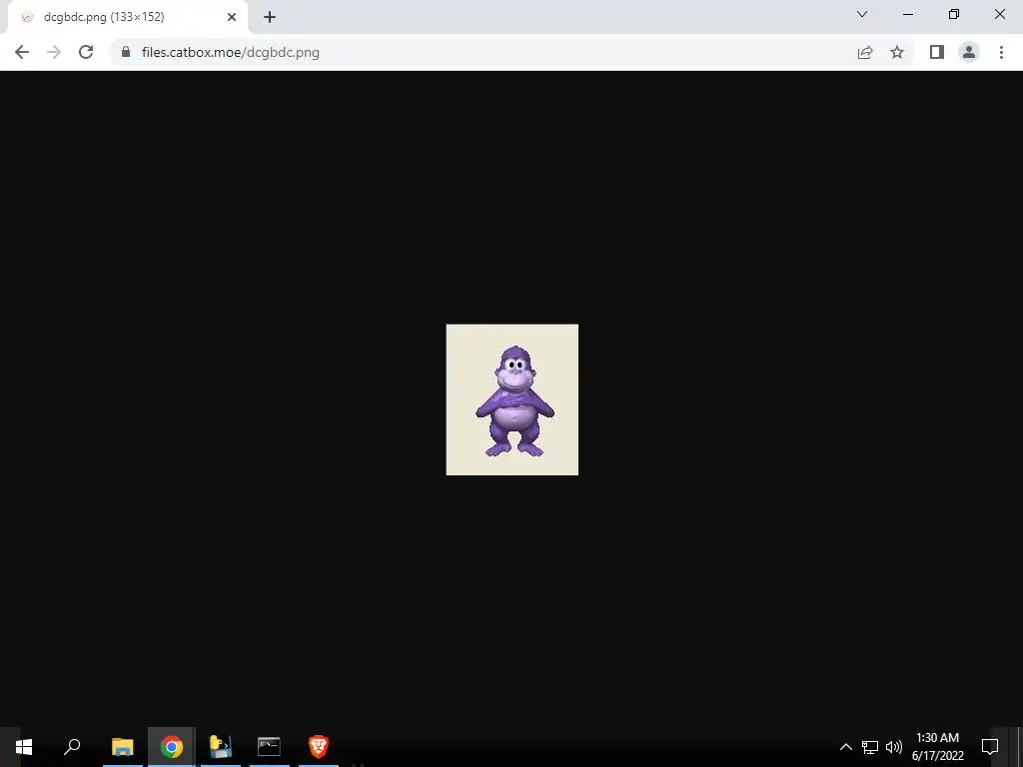Image resolution: width=1023 pixels, height=767 pixels.
Task: Open network status in system tray
Action: tap(870, 747)
